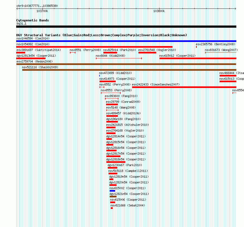244x227 pixels.
Task: Click the brown esv2759704 complex bar
Action: (x=126, y=64)
